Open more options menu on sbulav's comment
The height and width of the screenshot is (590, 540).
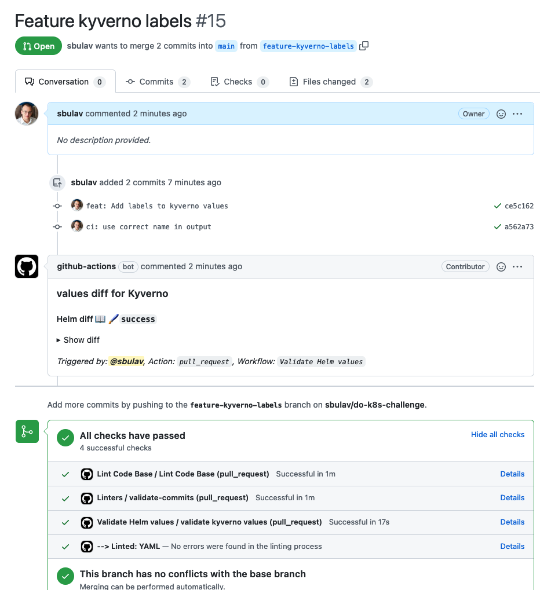point(517,113)
